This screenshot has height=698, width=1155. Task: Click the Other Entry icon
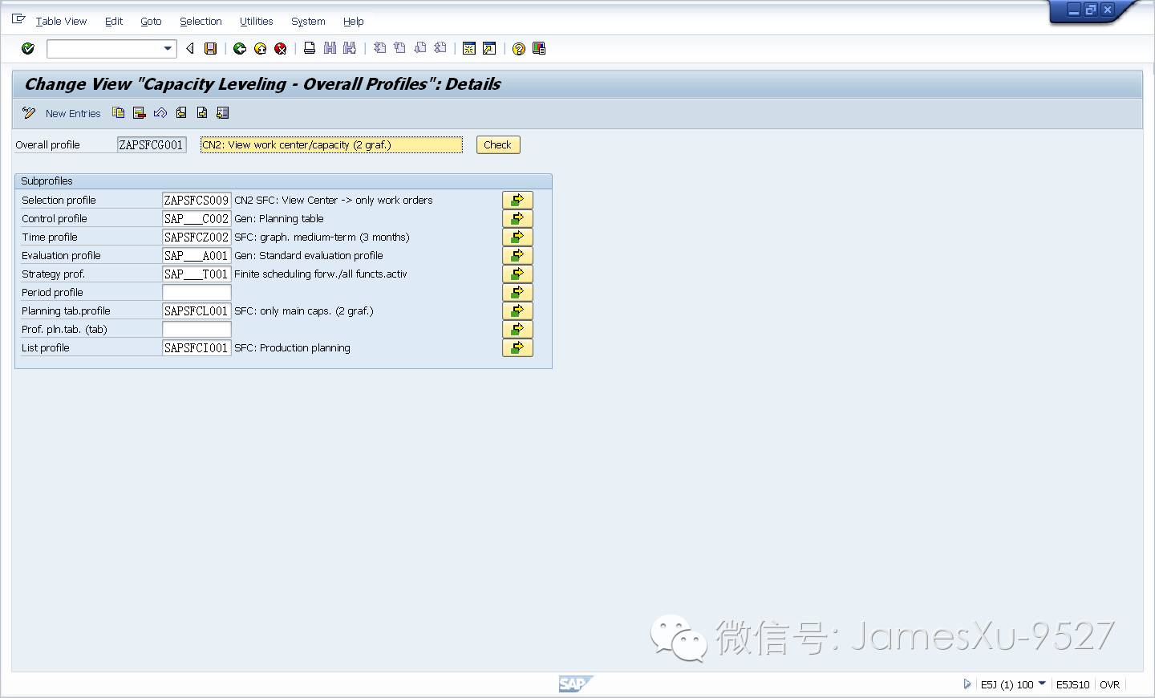(223, 113)
